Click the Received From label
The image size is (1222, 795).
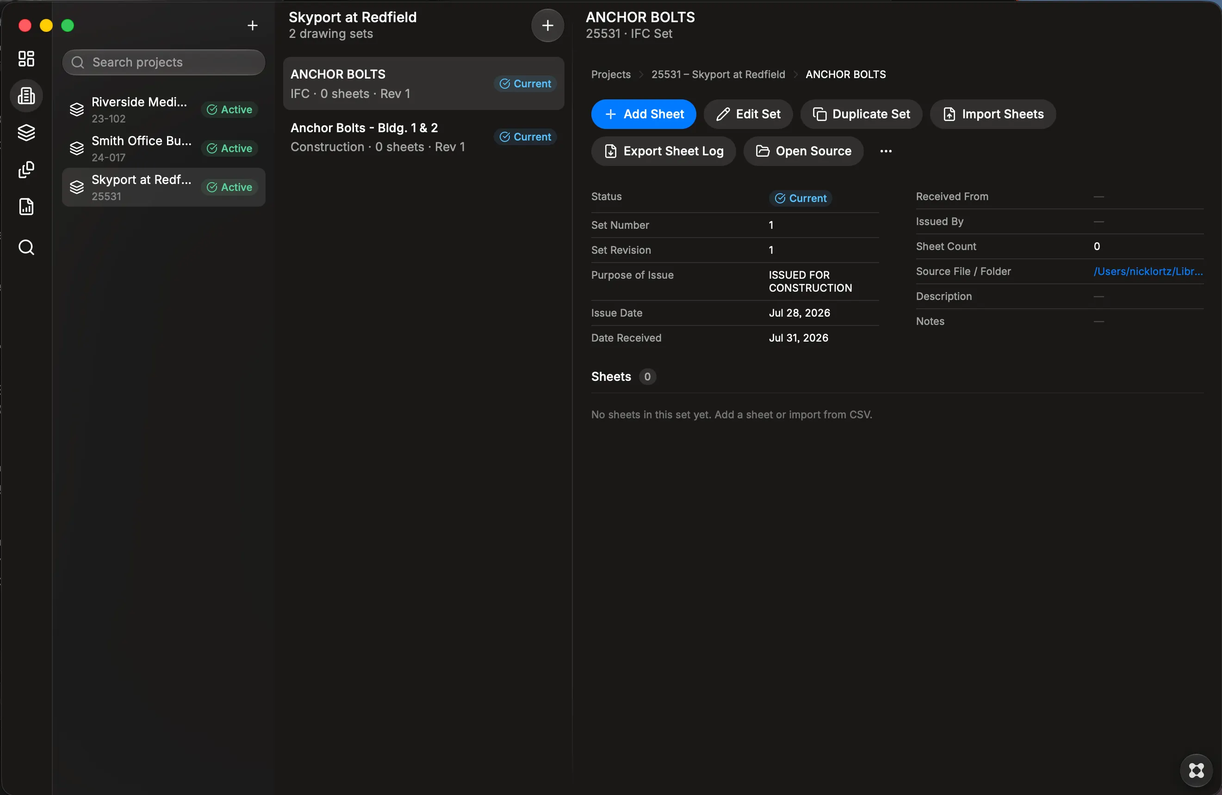pos(952,196)
